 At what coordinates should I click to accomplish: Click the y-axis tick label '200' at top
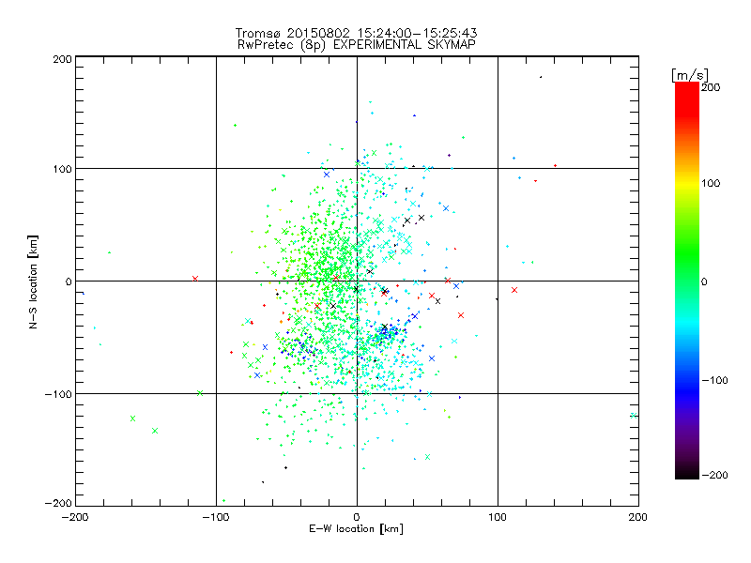(62, 59)
